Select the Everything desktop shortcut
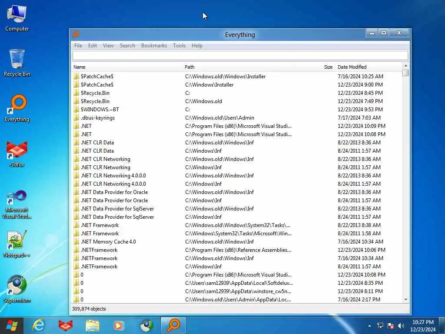 tap(17, 108)
